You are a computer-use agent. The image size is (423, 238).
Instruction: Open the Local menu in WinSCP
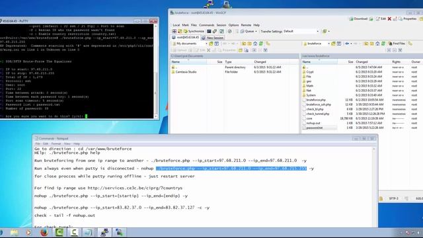(176, 25)
